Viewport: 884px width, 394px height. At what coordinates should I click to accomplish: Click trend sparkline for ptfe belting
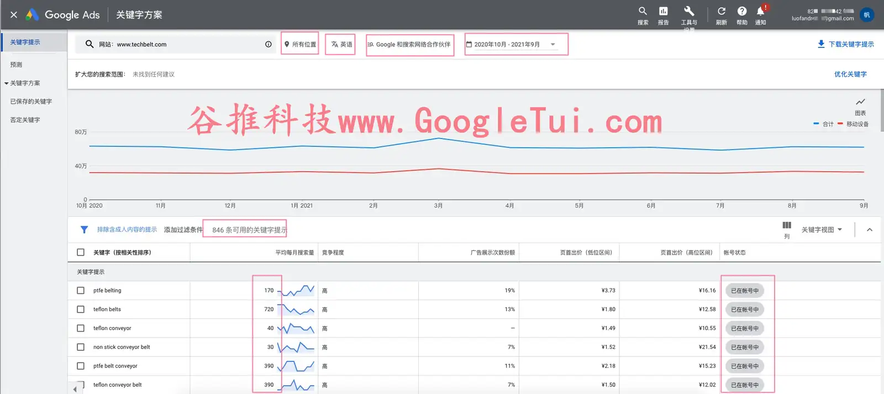296,290
